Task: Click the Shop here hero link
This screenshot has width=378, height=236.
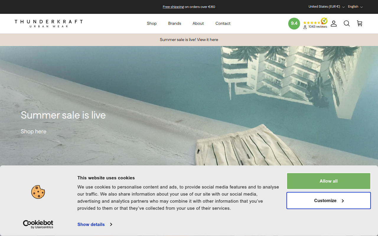Action: tap(34, 132)
